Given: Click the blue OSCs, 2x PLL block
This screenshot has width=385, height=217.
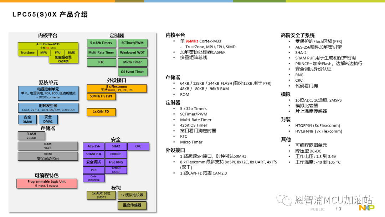Looking at the screenshot, I should (x=48, y=108).
